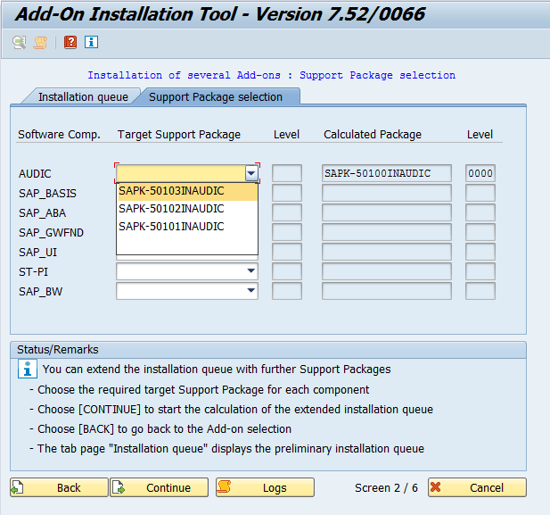Viewport: 550px width, 515px height.
Task: Click the AUDIC target level field
Action: 286,173
